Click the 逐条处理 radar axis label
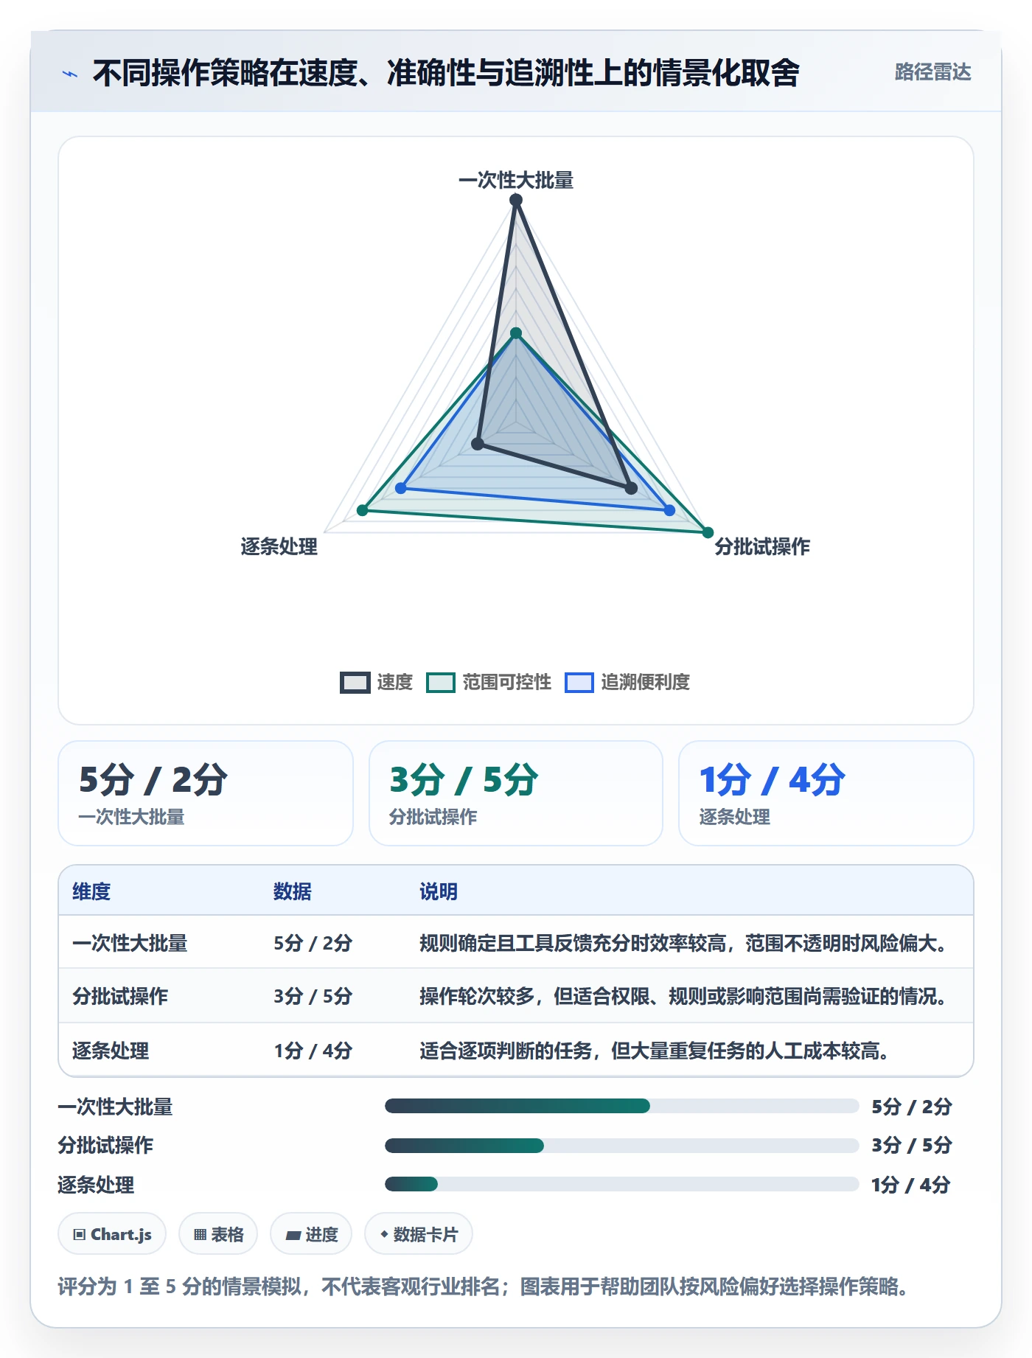This screenshot has width=1032, height=1358. click(x=279, y=546)
